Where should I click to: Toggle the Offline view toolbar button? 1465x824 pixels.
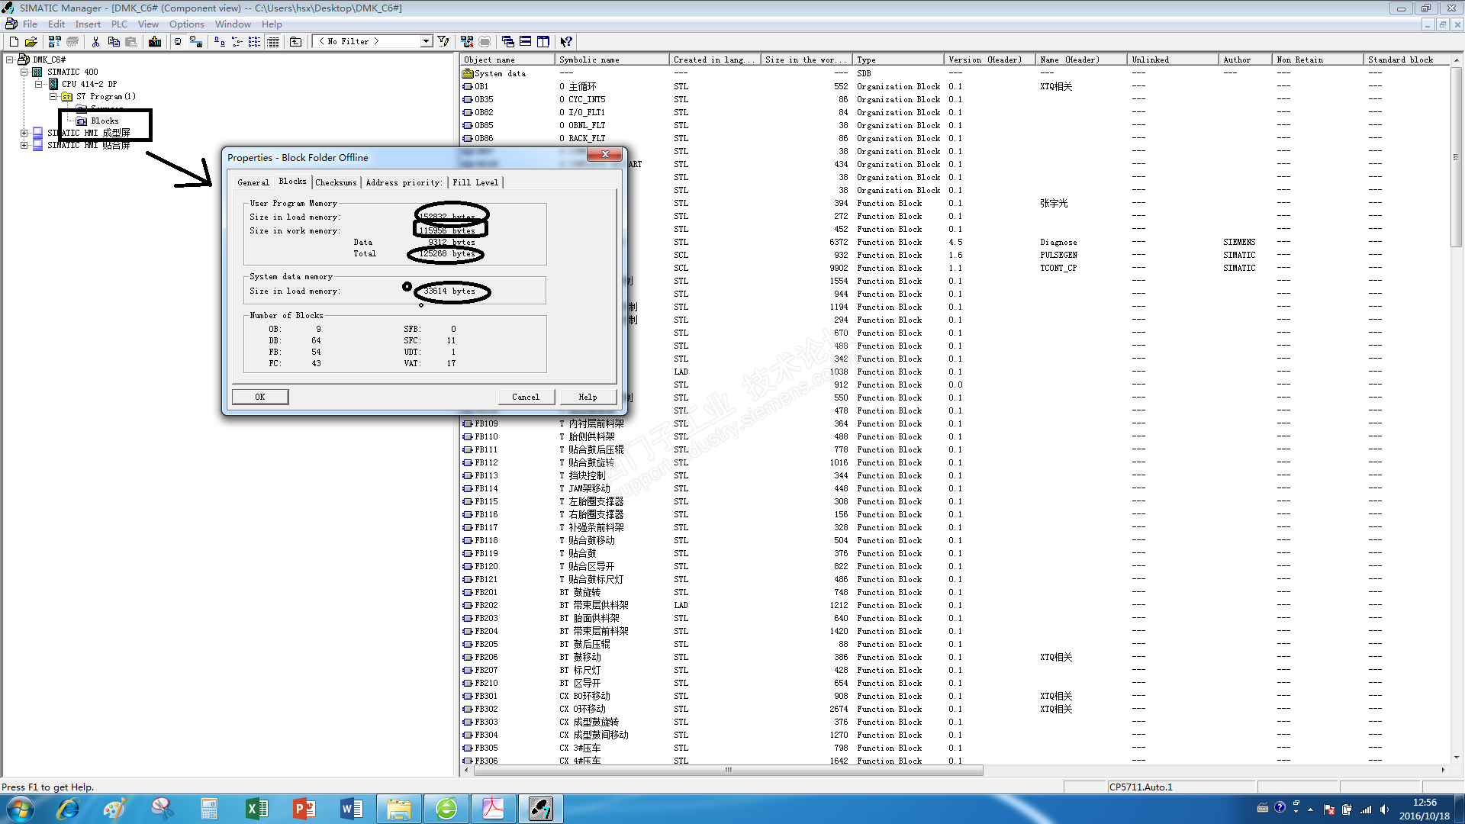pyautogui.click(x=178, y=42)
